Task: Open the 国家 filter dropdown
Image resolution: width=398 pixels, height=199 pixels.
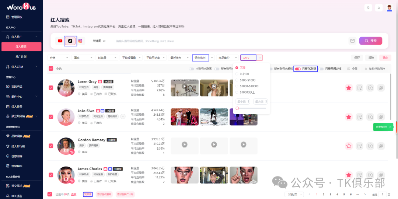Action: click(83, 58)
